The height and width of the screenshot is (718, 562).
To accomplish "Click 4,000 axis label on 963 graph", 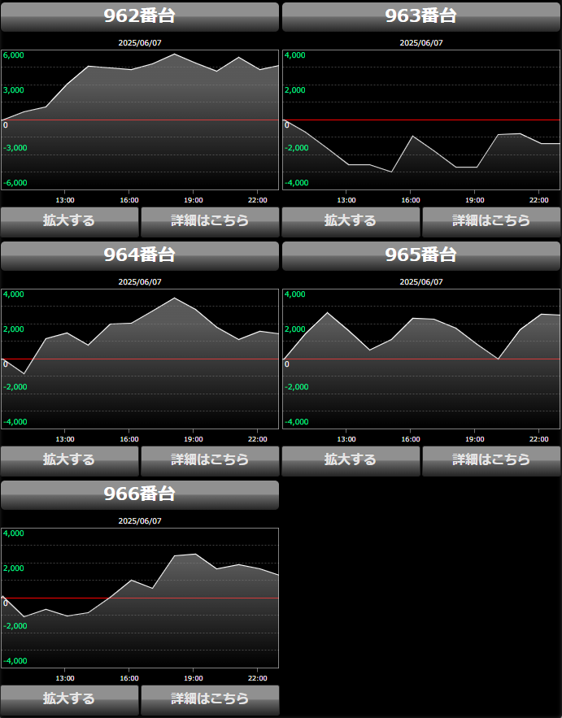I will [x=294, y=55].
